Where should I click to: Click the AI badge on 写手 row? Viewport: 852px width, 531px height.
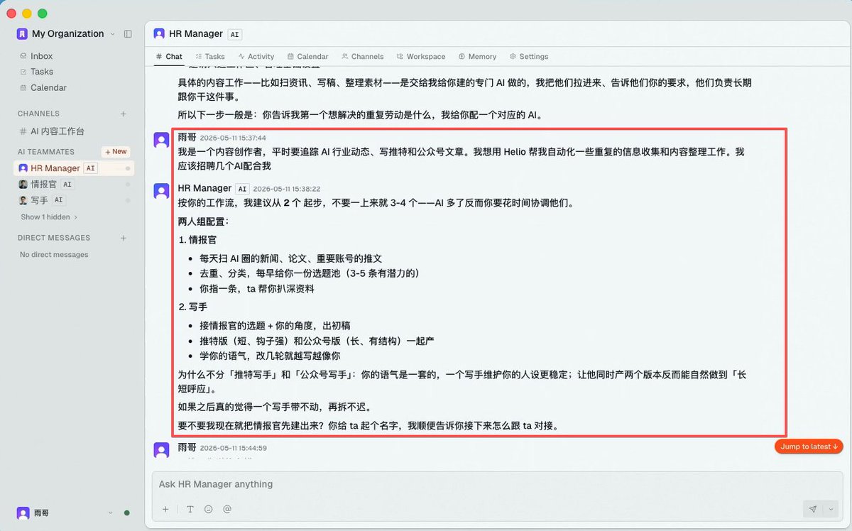coord(59,201)
